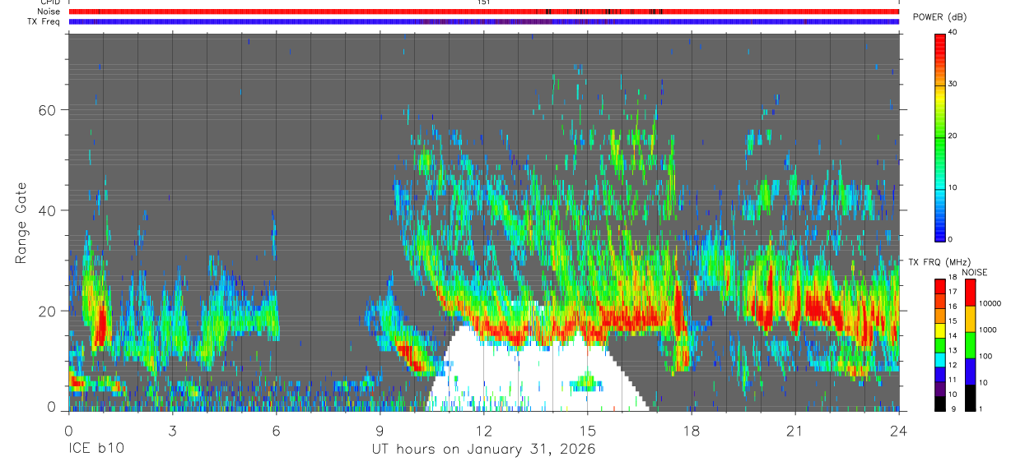Click the '30' label on POWER scale
This screenshot has height=466, width=1011.
[953, 84]
